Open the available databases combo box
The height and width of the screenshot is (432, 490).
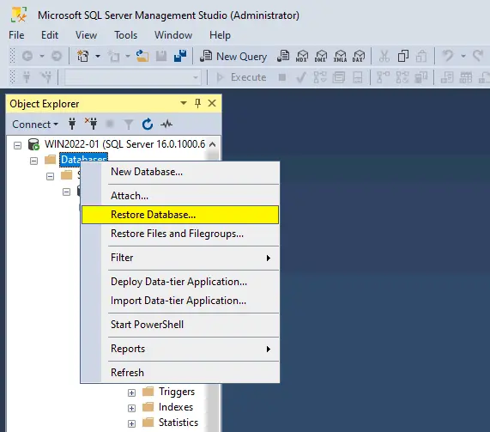[x=132, y=77]
